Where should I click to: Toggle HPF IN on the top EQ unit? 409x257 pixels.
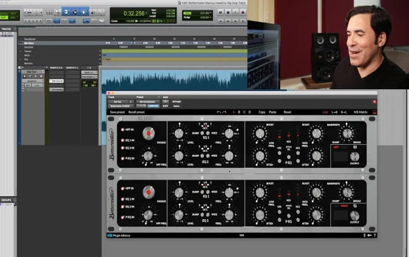click(x=127, y=129)
